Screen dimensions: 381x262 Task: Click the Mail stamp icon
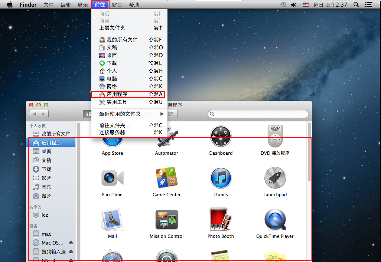pos(112,220)
